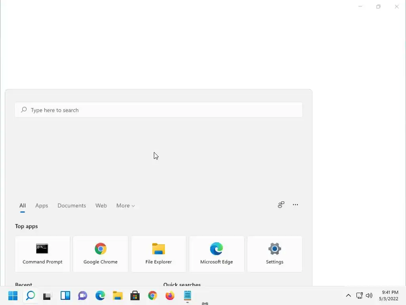Open File Explorer from the taskbar

pos(117,295)
